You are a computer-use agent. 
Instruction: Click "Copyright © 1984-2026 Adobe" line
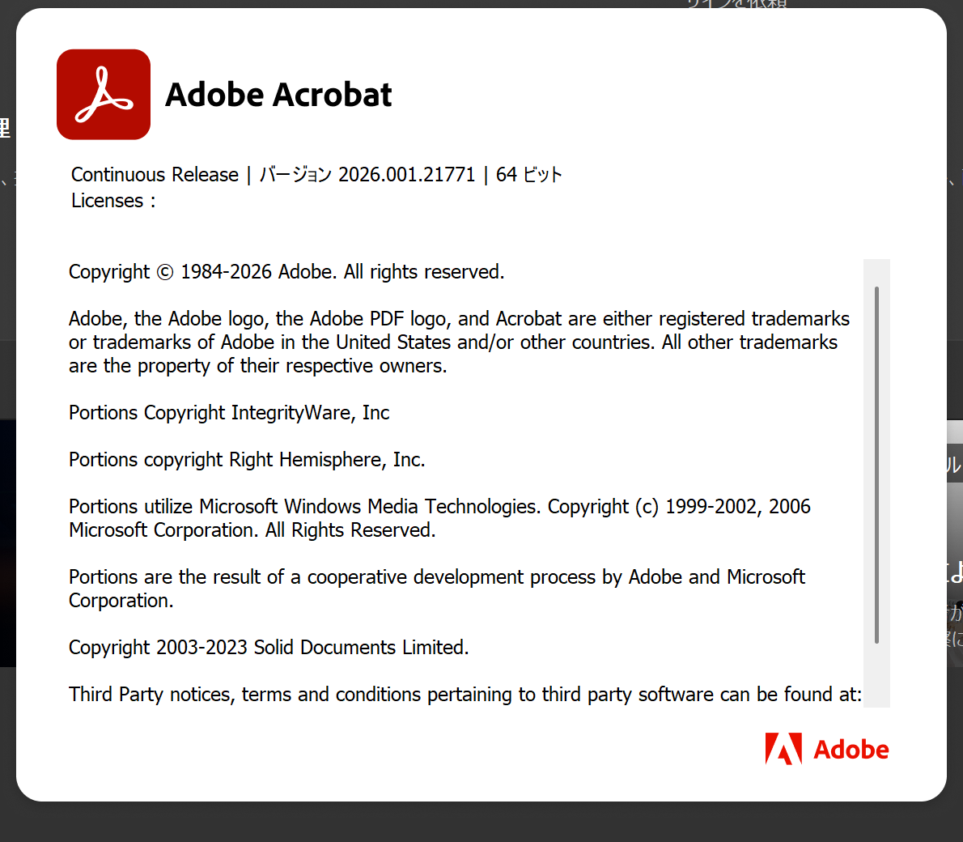(286, 272)
